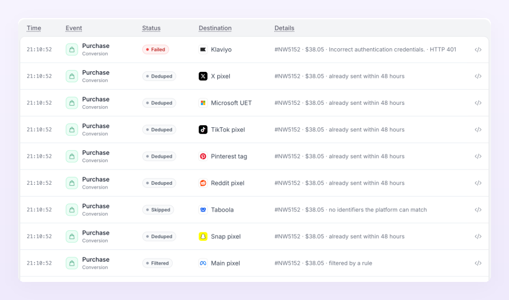Click the Meta logo beside Main pixel
Screen dimensions: 509x300
pyautogui.click(x=203, y=263)
